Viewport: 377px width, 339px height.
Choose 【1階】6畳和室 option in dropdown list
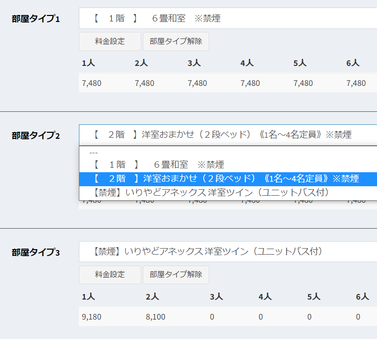228,165
